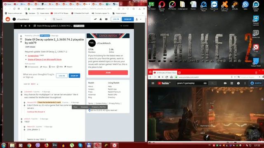Image resolution: width=264 pixels, height=148 pixels.
Task: Click LOG IN in the comment prompt box
Action: (x=62, y=76)
